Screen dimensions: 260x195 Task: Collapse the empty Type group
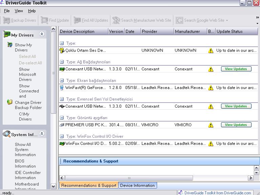(62, 43)
